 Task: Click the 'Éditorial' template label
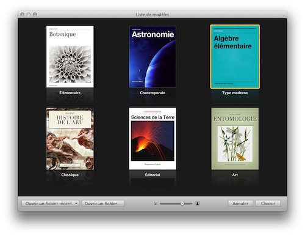click(x=152, y=175)
